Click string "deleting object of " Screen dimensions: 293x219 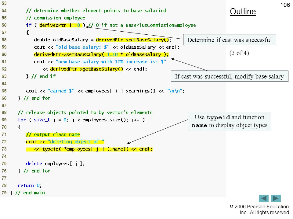click(76, 142)
